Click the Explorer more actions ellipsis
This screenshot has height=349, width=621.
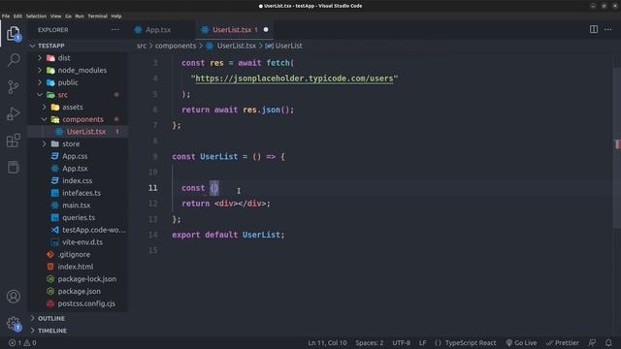[x=114, y=30]
